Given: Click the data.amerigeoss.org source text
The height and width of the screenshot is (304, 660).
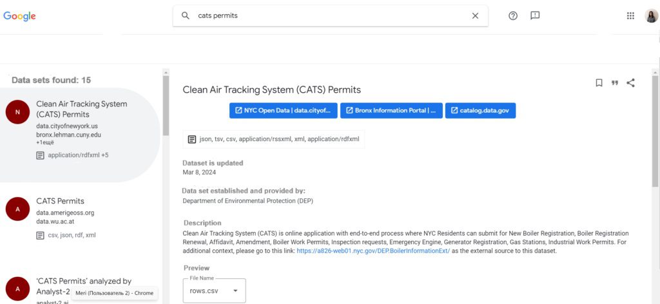Looking at the screenshot, I should pos(65,213).
